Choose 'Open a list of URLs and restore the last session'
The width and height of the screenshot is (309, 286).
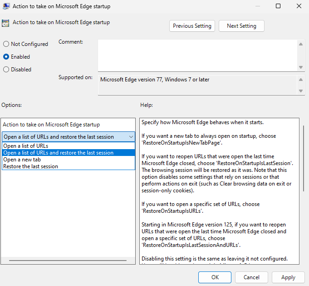[x=69, y=153]
